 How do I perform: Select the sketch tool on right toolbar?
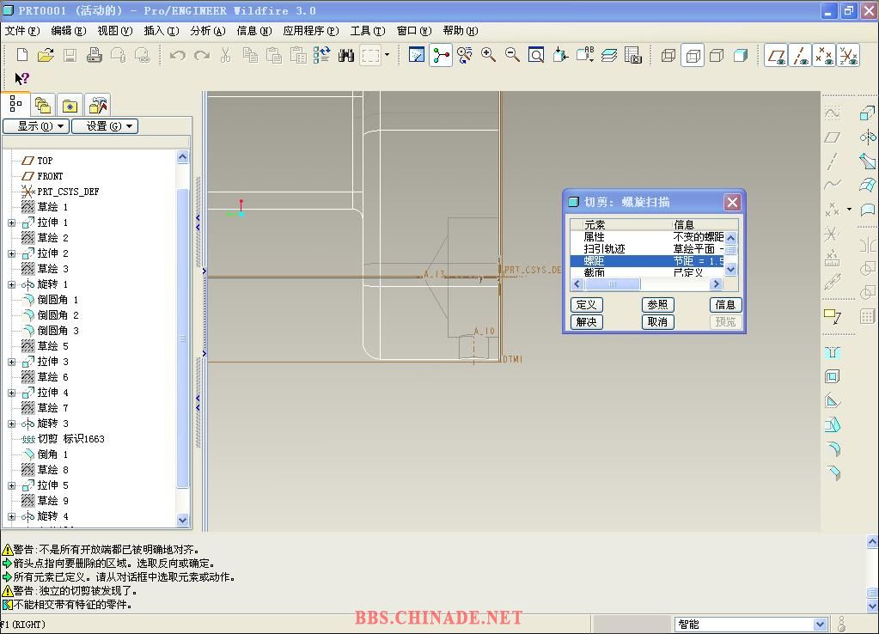[x=833, y=113]
